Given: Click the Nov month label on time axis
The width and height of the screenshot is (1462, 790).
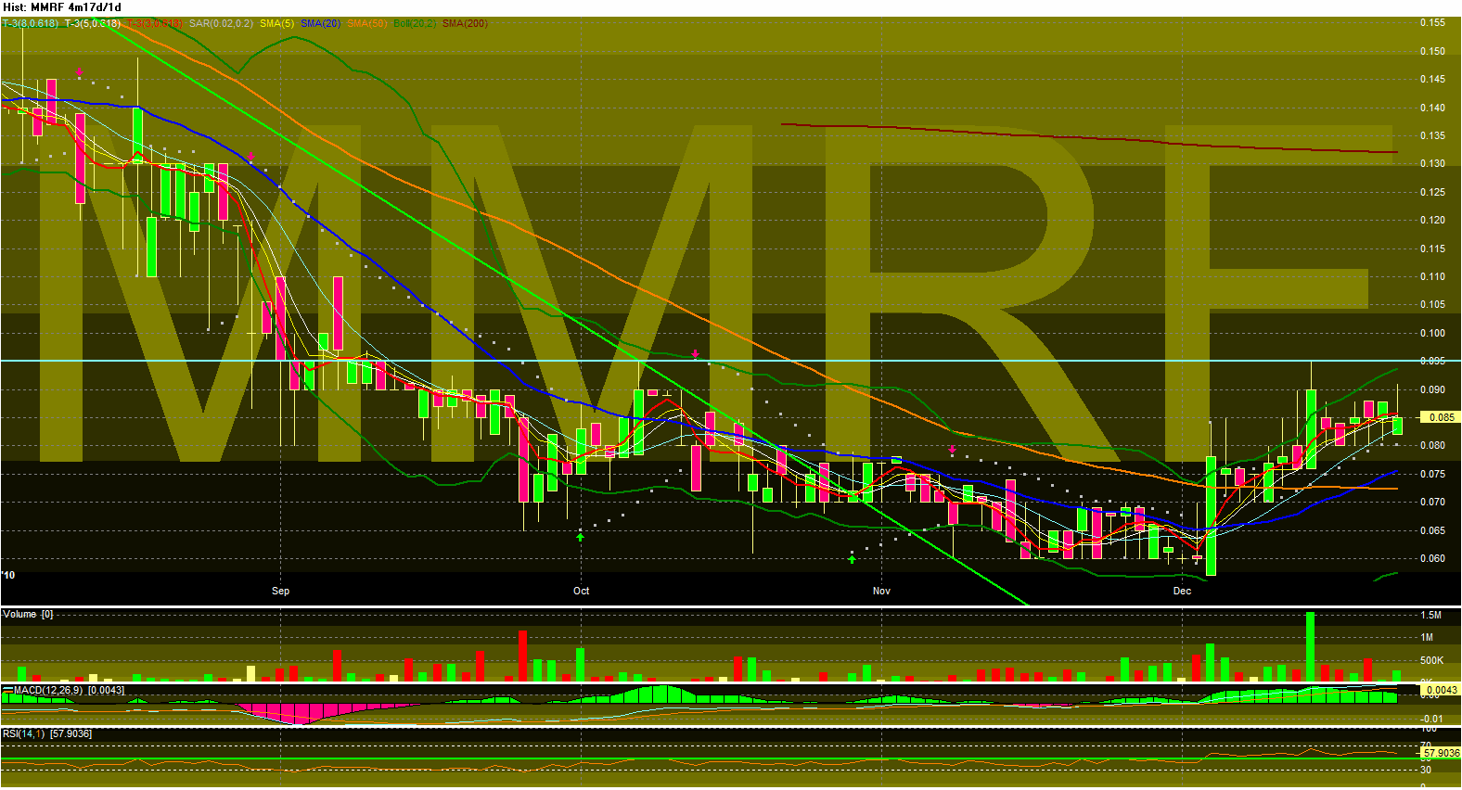Looking at the screenshot, I should [881, 591].
